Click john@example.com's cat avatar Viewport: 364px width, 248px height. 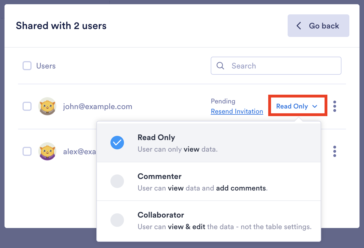coord(47,106)
